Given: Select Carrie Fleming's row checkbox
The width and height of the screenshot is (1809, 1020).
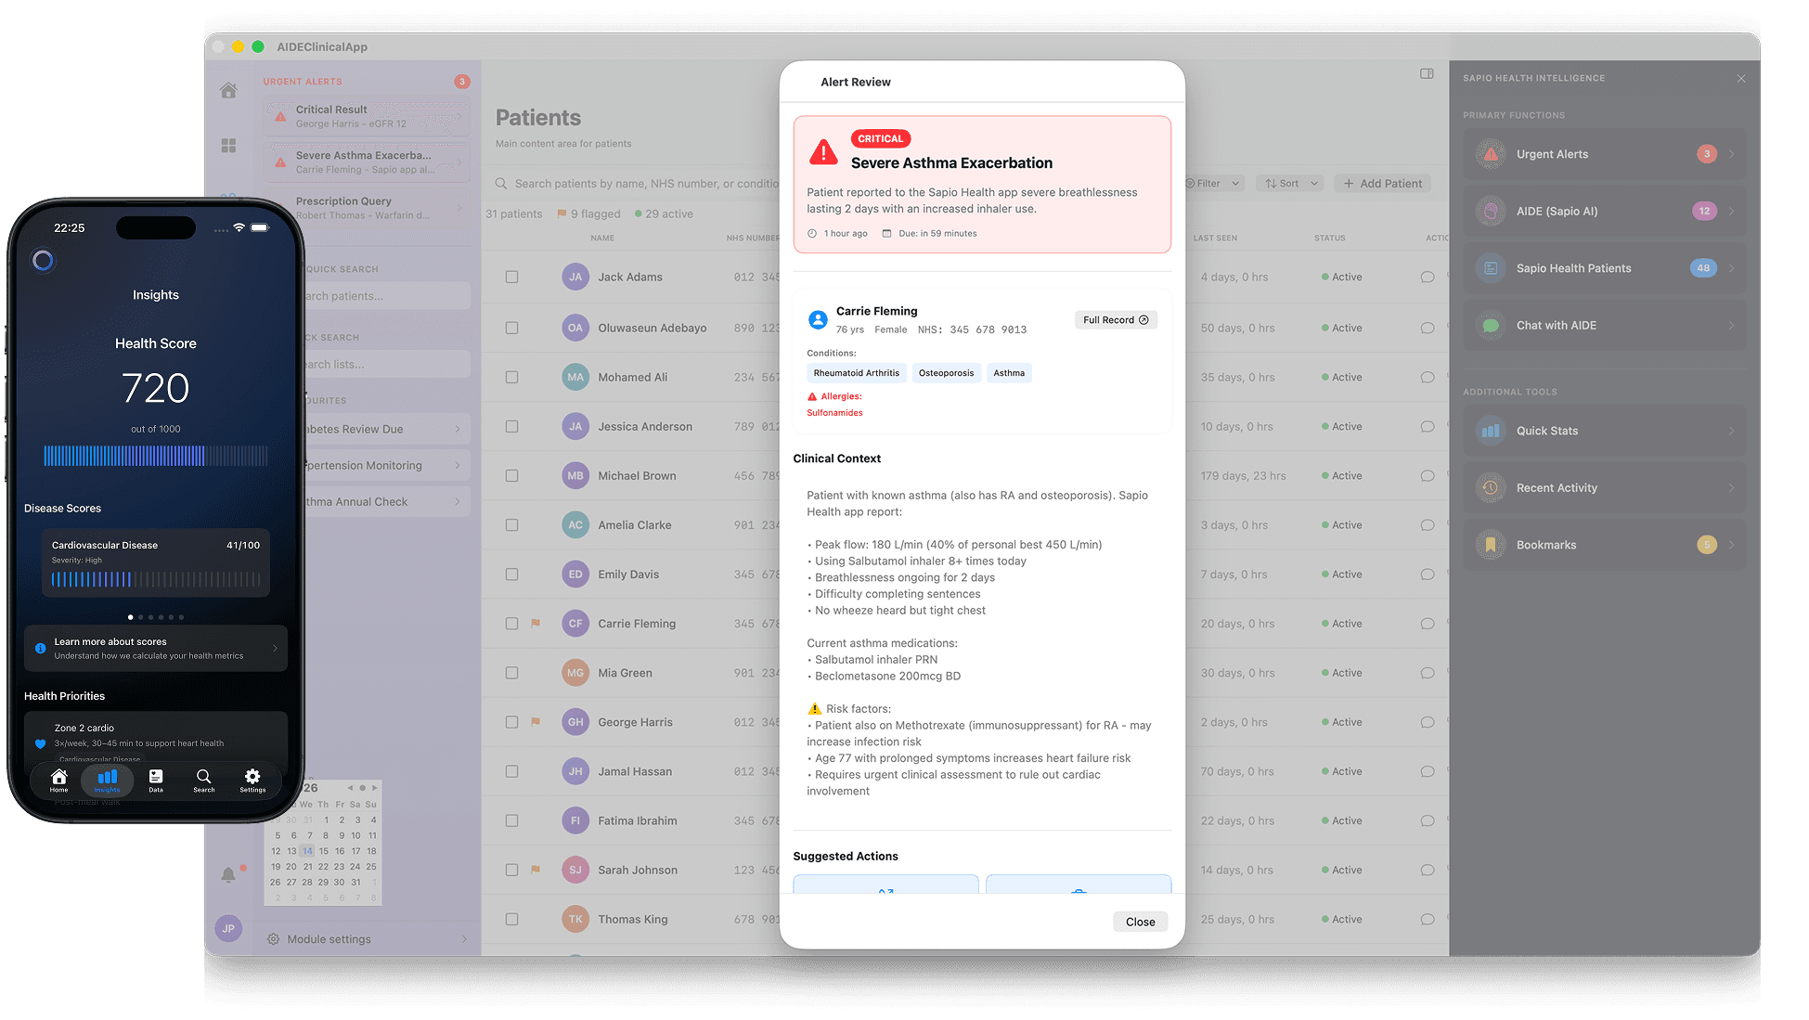Looking at the screenshot, I should (x=511, y=624).
